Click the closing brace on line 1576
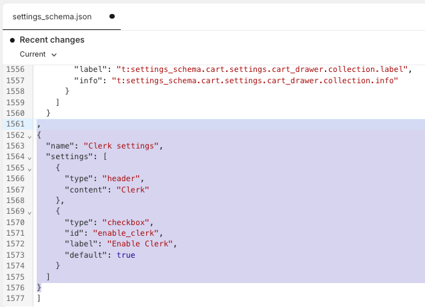 39,287
